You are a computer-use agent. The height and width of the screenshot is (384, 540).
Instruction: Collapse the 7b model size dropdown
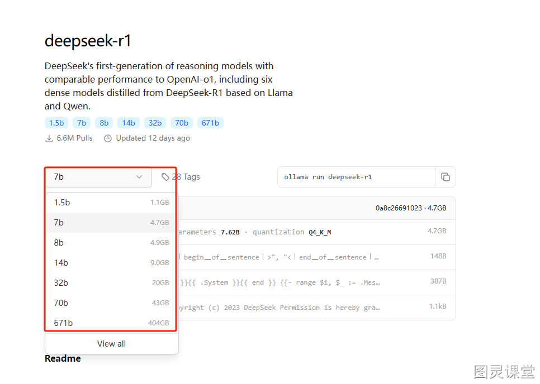coord(98,177)
